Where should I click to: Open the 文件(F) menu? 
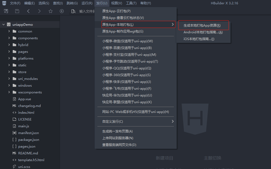tap(15, 3)
